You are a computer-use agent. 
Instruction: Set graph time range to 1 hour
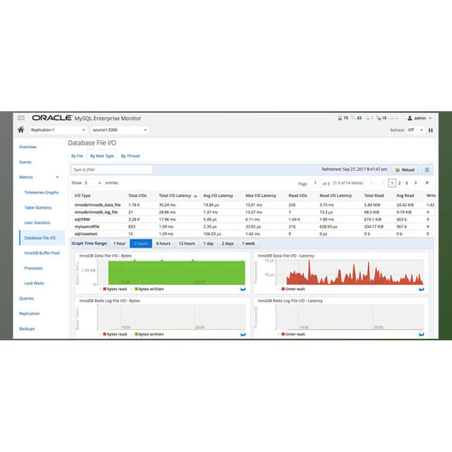click(119, 243)
